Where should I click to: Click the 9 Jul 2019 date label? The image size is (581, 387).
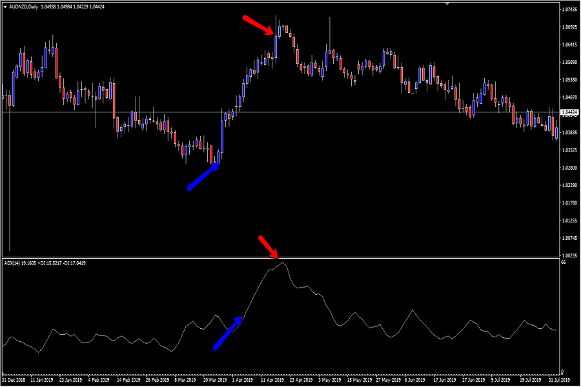point(500,380)
